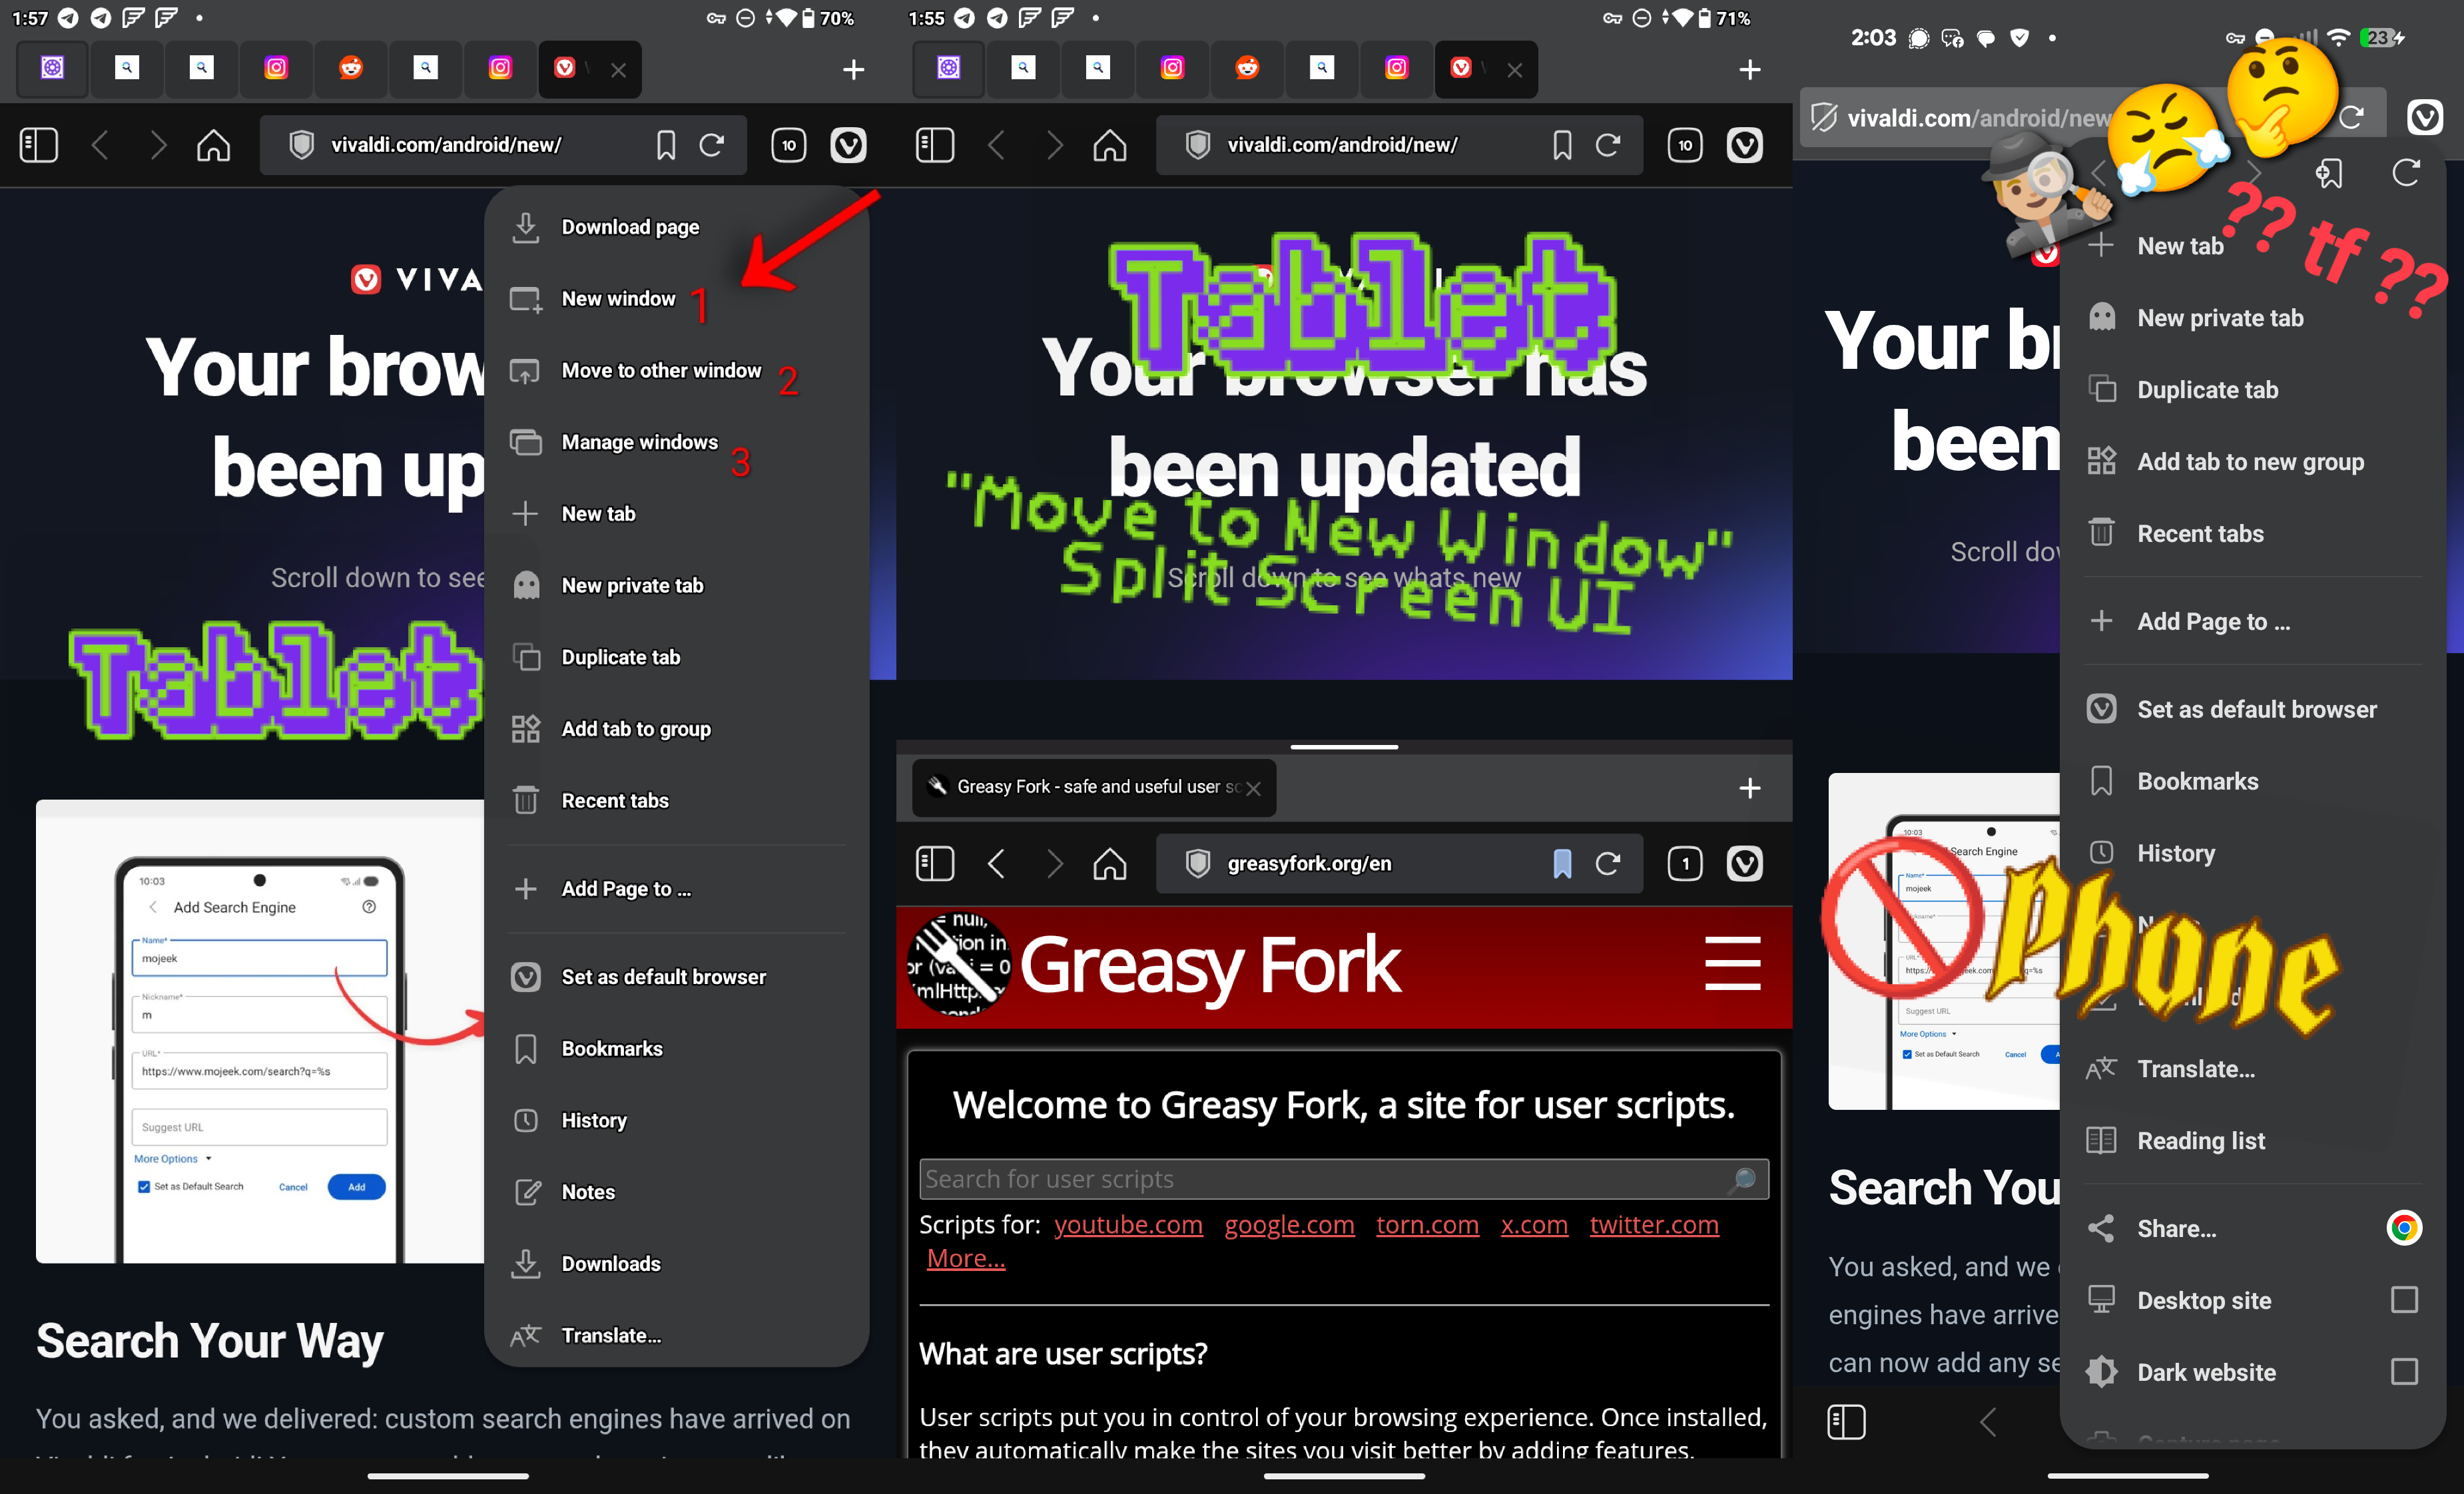Switch to the Reddit tab in left tablet
The image size is (2464, 1494).
351,68
